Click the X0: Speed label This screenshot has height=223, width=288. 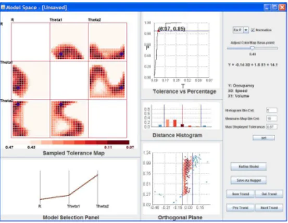tap(237, 91)
